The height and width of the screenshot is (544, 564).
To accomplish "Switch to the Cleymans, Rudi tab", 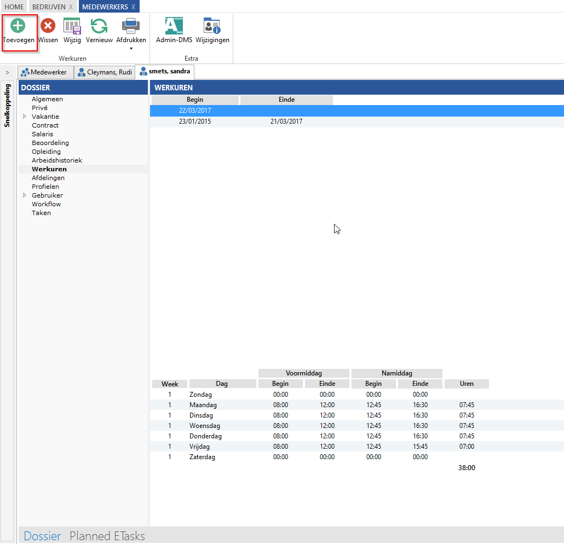I will (105, 72).
